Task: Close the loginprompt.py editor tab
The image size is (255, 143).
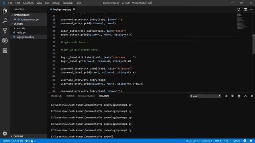Action: [74, 10]
